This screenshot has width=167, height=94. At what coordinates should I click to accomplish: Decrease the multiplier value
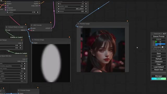(x=7, y=12)
